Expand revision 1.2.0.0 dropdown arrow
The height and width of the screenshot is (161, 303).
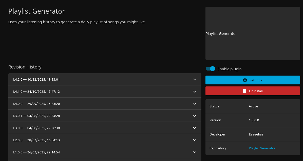click(195, 140)
